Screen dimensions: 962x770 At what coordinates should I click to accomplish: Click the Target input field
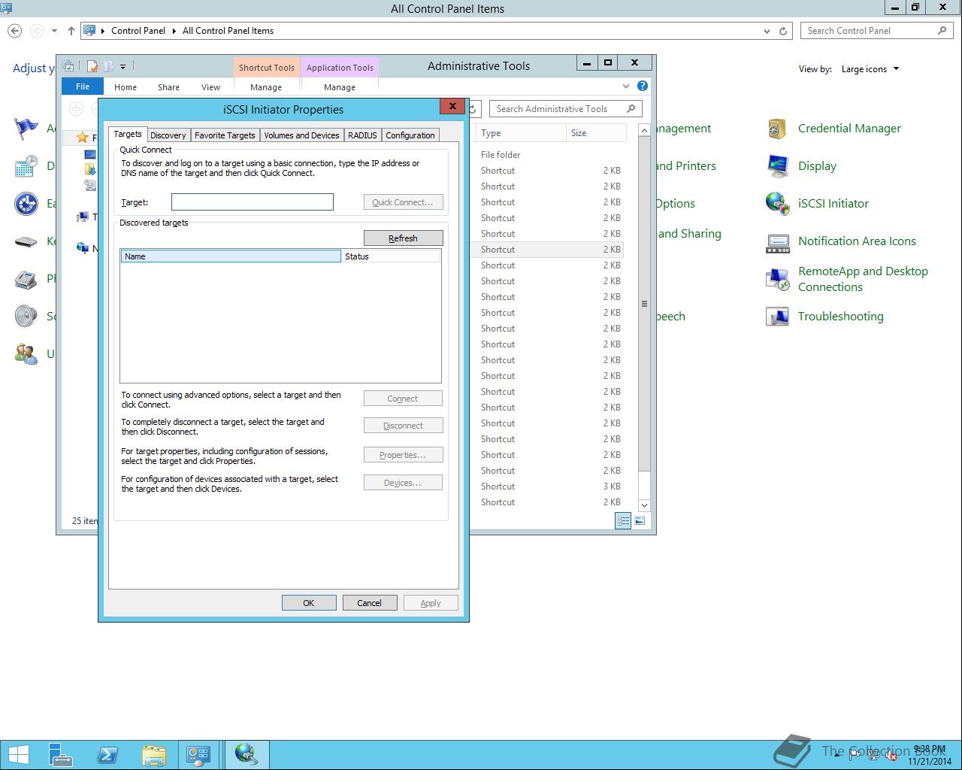coord(253,202)
